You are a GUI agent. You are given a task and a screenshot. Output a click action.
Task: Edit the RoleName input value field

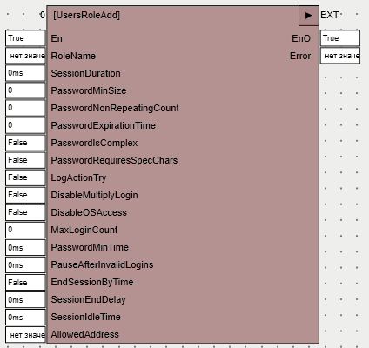tap(25, 56)
